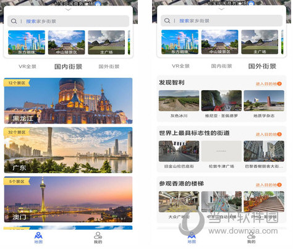Open the 中半山自动扶梯 colorful stairs thumbnail
This screenshot has height=249, width=293.
(221, 201)
